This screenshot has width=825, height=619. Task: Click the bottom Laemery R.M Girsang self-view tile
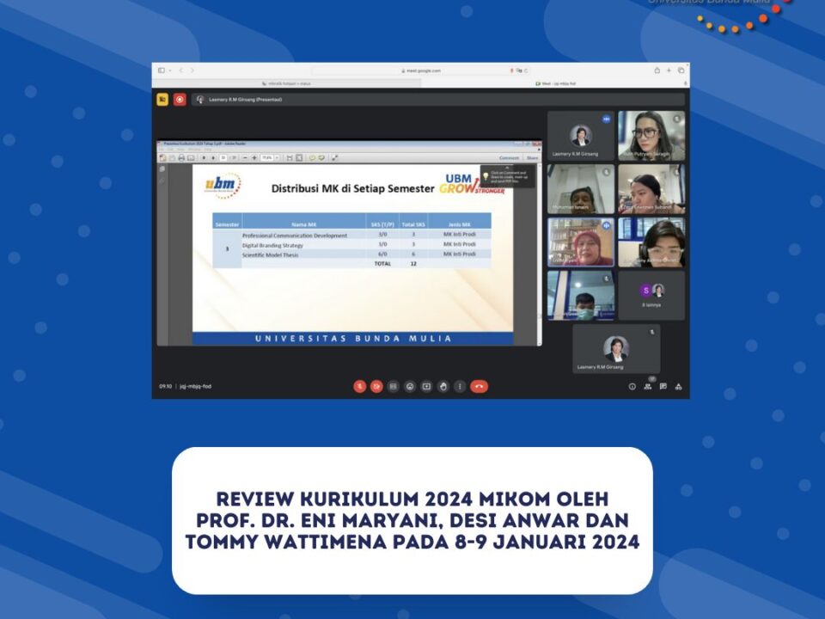(616, 348)
